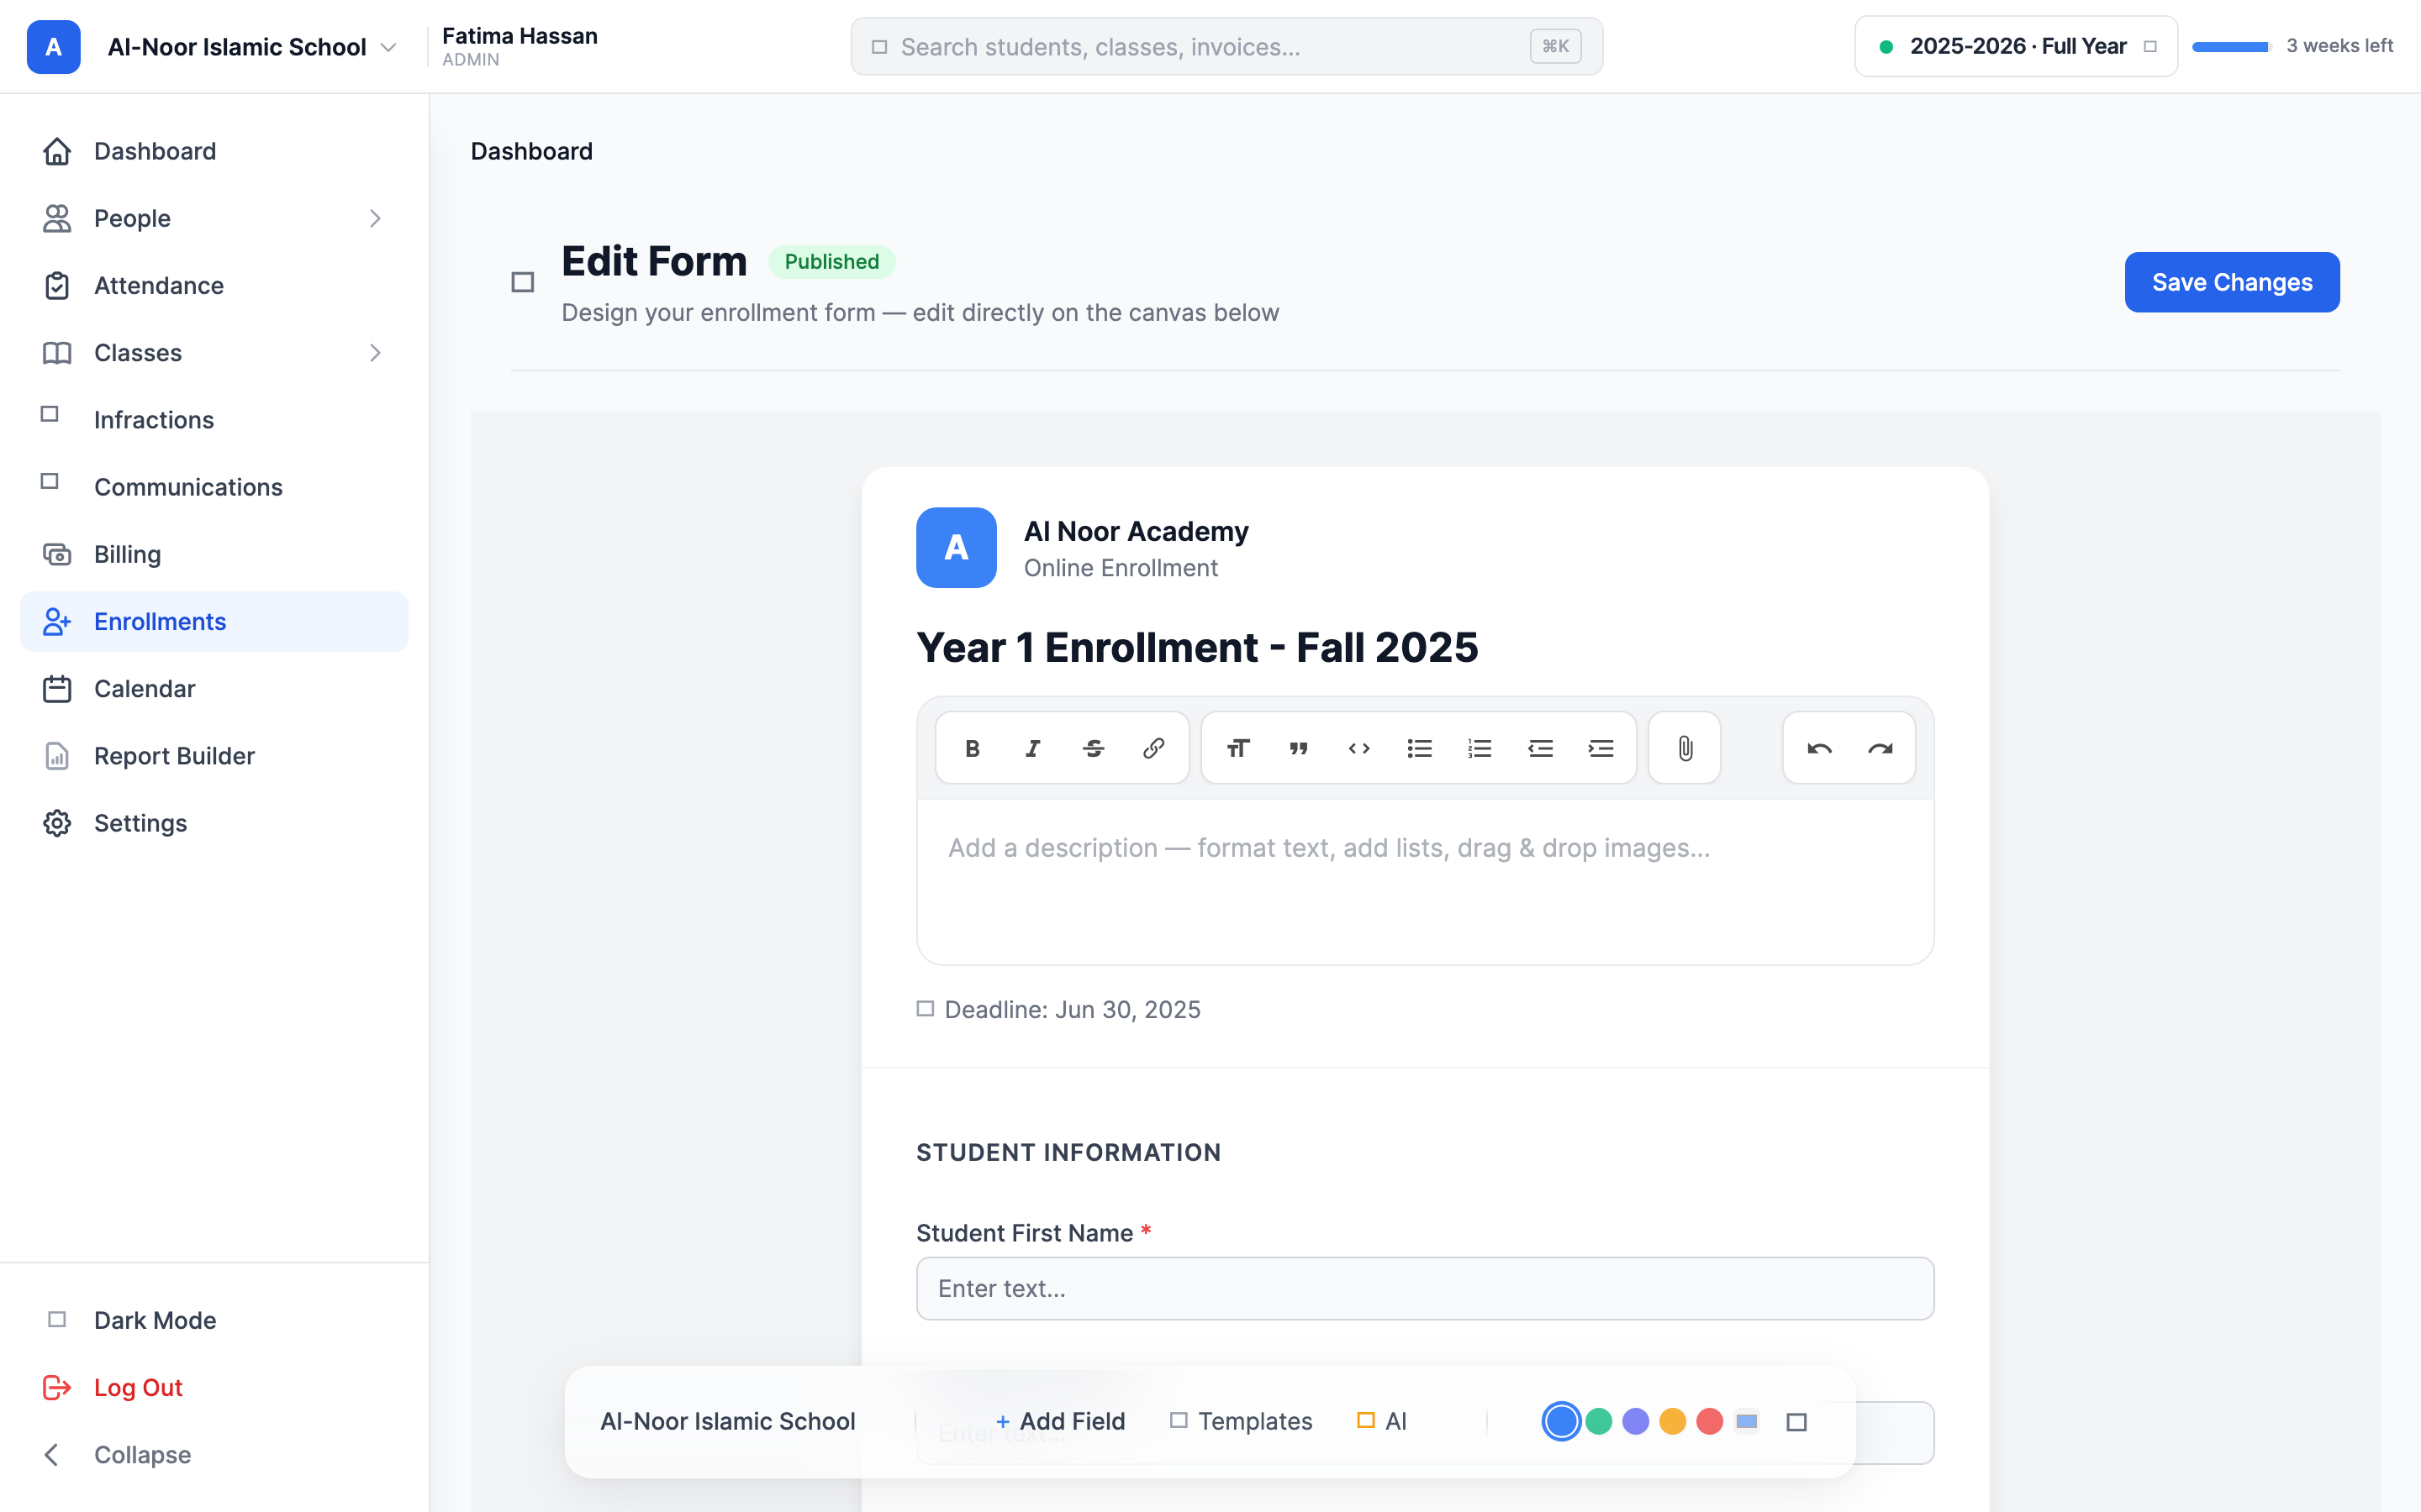This screenshot has width=2421, height=1512.
Task: Open Templates in the floating toolbar
Action: 1241,1421
